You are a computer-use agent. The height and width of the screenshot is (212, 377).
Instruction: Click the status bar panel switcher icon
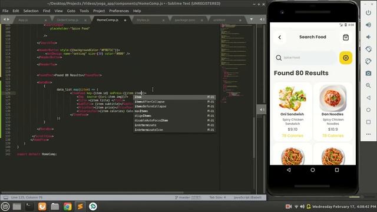(x=6, y=197)
